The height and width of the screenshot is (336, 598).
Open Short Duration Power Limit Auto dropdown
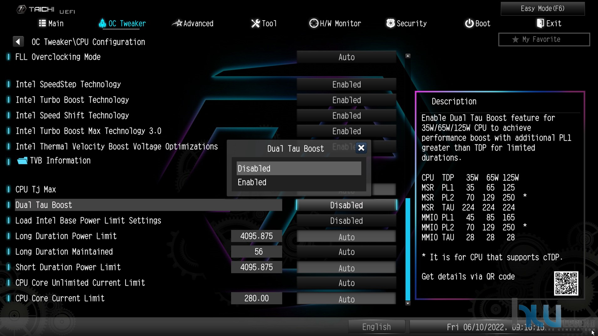click(346, 268)
